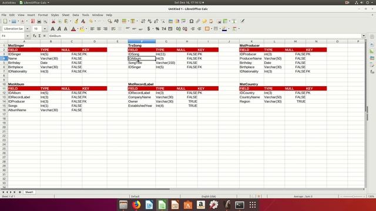Show draw functions pencil icon
This screenshot has width=376, height=211.
[x=243, y=21]
